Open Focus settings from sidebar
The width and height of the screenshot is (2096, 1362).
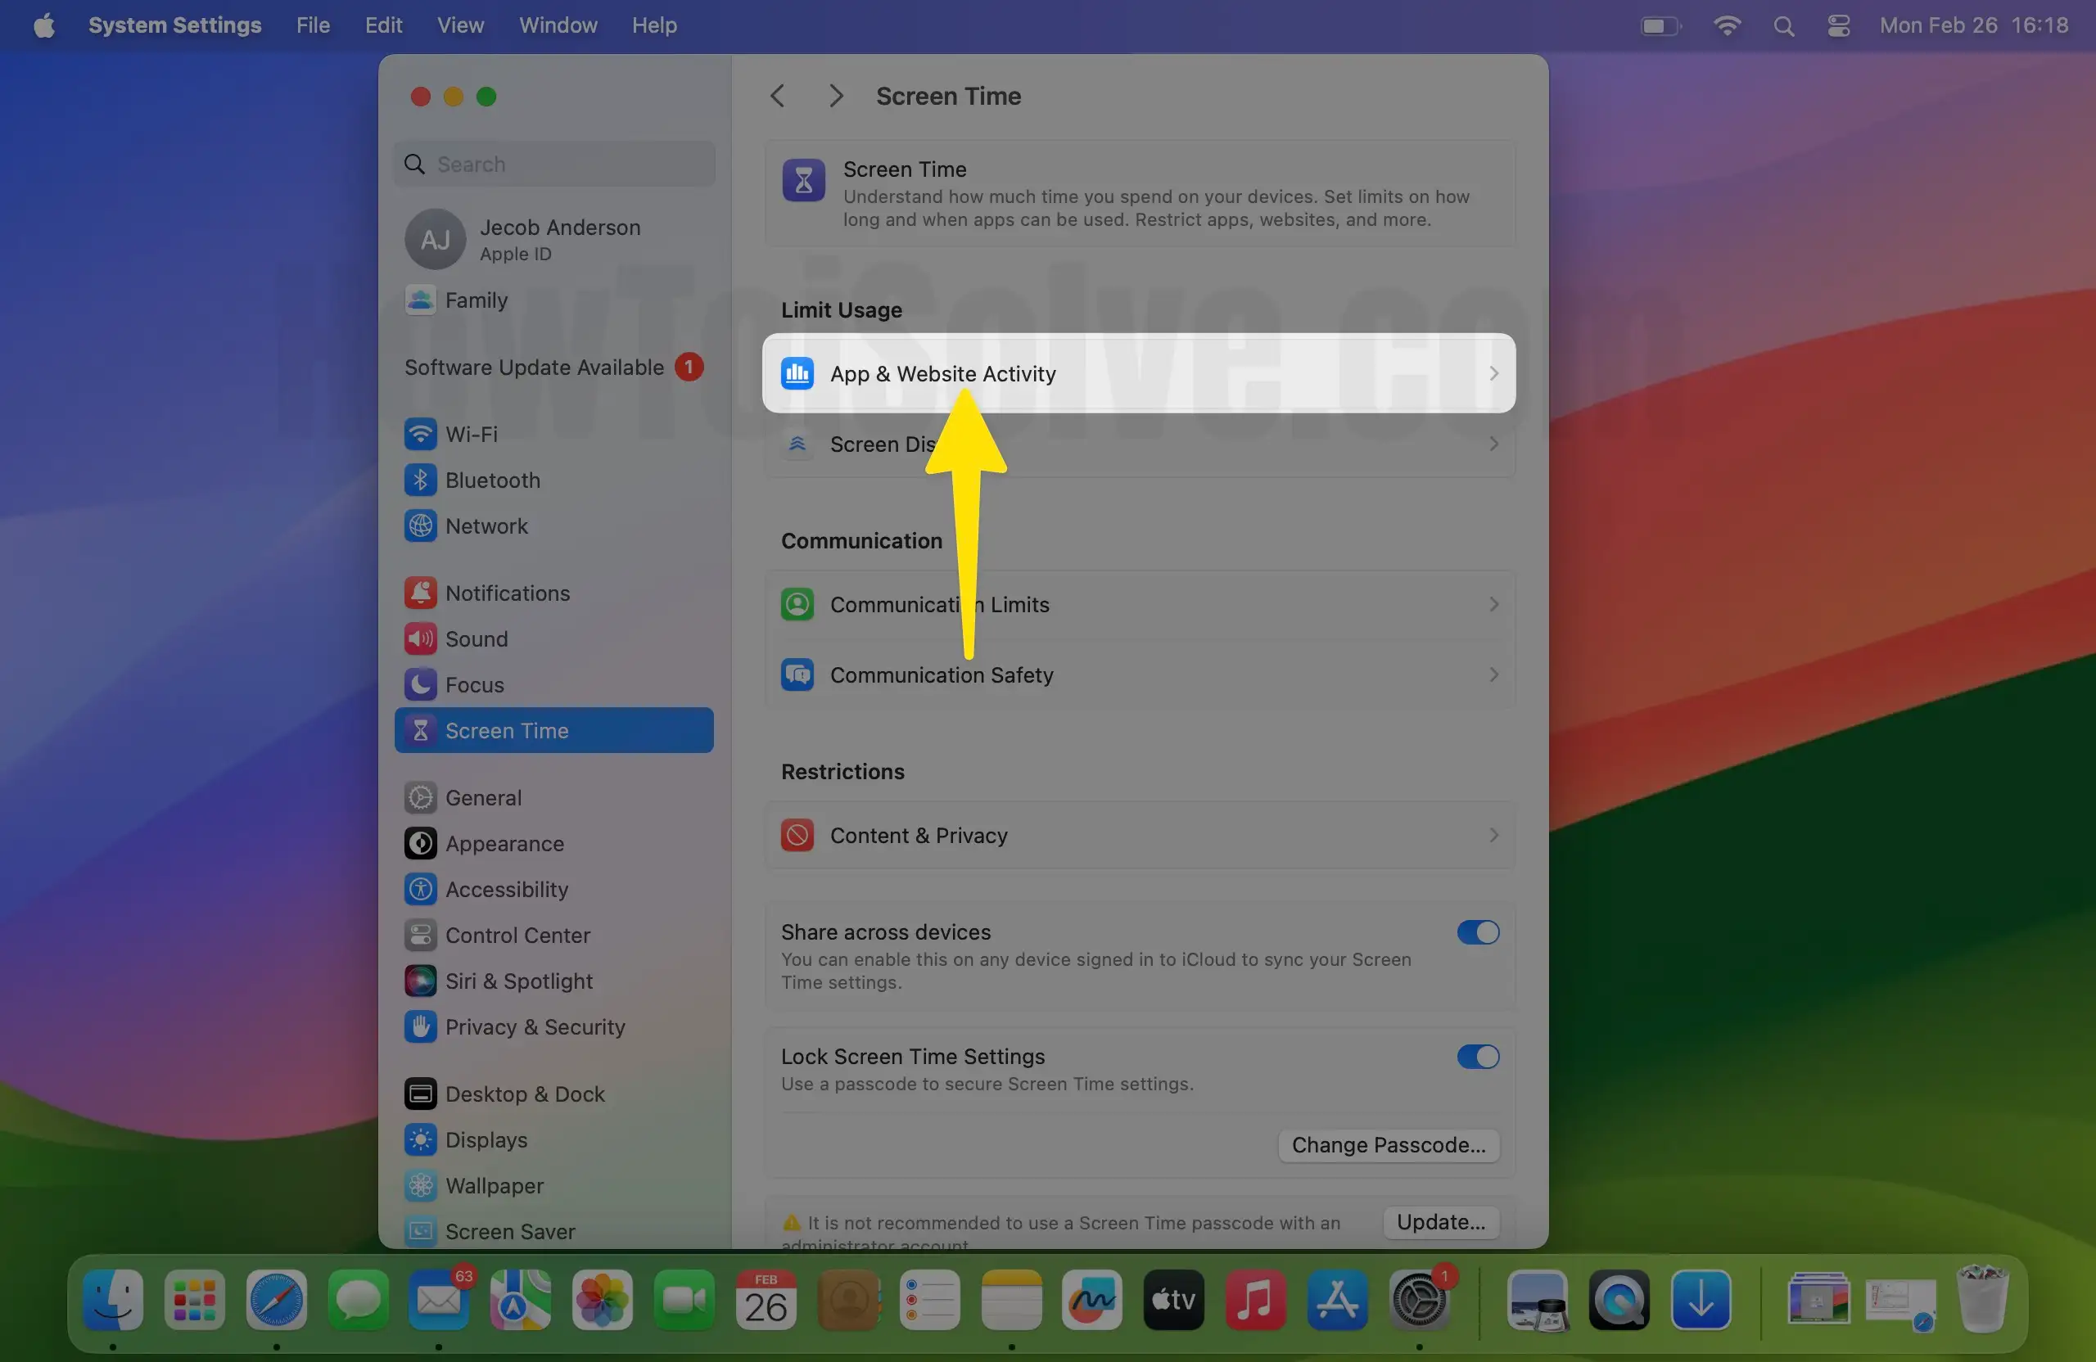pyautogui.click(x=474, y=684)
